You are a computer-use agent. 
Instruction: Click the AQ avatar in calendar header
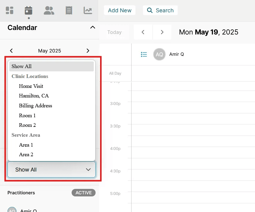[159, 54]
